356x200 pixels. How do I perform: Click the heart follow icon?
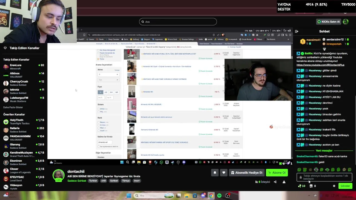pyautogui.click(x=224, y=172)
